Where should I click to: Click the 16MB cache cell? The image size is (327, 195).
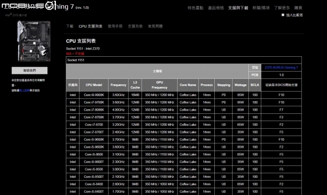pos(135,95)
